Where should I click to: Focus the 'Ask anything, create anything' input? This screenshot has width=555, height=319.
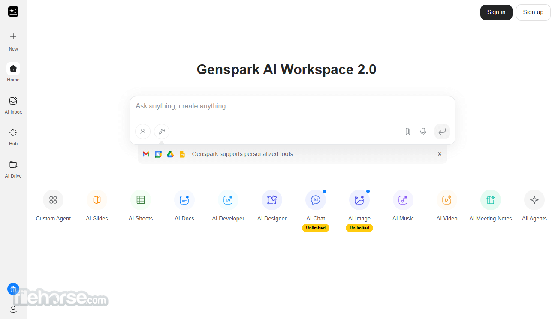coord(292,106)
